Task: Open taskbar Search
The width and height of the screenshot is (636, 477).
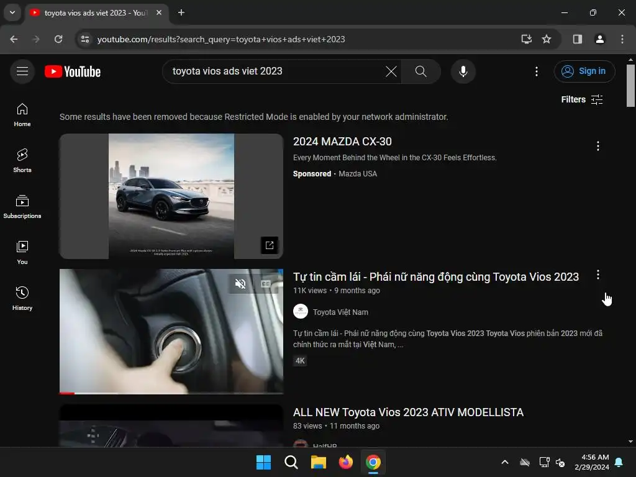Action: (x=291, y=462)
